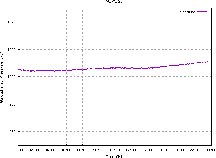Click the 06:00 x-axis label
The image size is (216, 158).
click(x=66, y=150)
